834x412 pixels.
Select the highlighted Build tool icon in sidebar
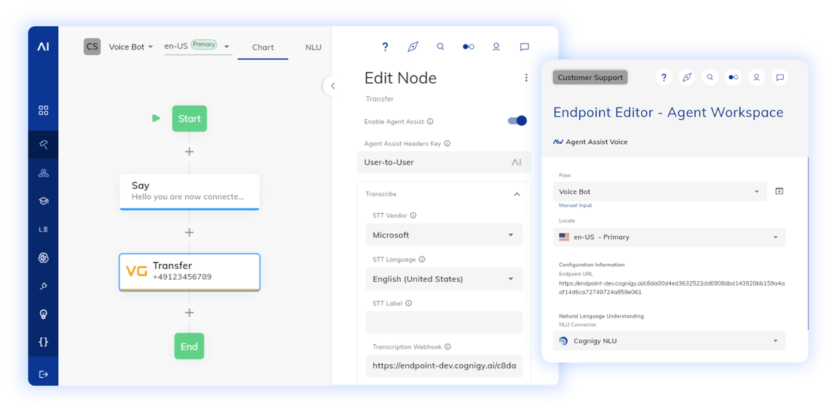[44, 145]
